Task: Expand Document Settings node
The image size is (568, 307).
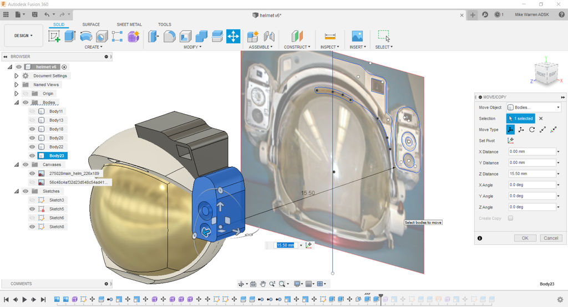Action: 16,76
